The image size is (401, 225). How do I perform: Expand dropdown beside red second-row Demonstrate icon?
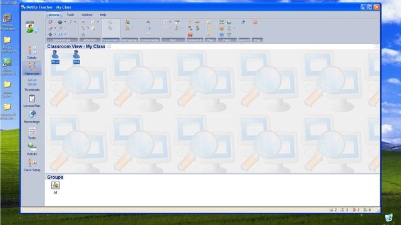click(x=55, y=28)
